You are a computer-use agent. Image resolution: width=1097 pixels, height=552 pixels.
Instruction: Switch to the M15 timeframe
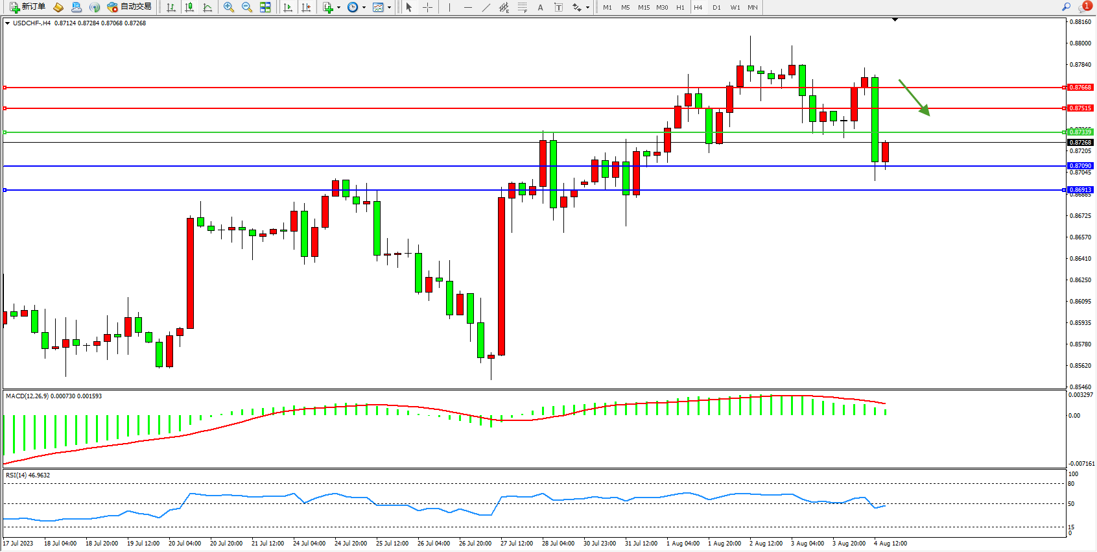click(643, 8)
